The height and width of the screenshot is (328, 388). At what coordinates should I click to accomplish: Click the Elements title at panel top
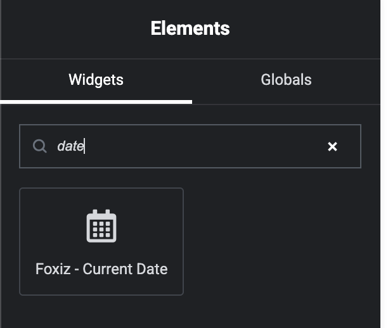[190, 28]
